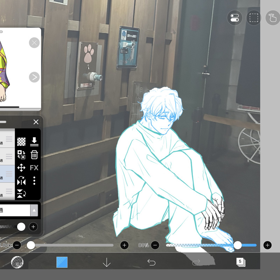280x280 pixels.
Task: Close the layers panel with X
Action: (x=36, y=122)
